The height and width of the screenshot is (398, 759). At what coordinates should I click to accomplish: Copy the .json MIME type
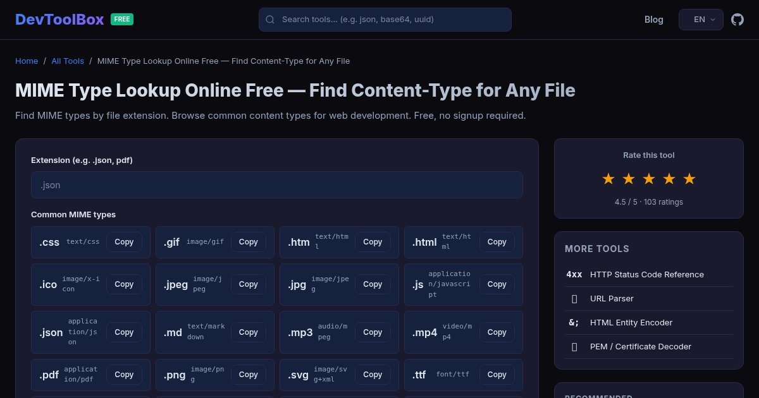click(124, 332)
